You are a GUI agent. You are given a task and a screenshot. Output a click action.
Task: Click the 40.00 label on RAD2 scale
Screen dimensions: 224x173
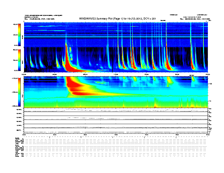point(15,24)
